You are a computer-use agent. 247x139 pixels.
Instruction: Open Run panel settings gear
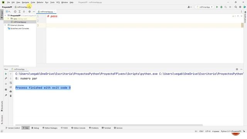click(x=237, y=69)
